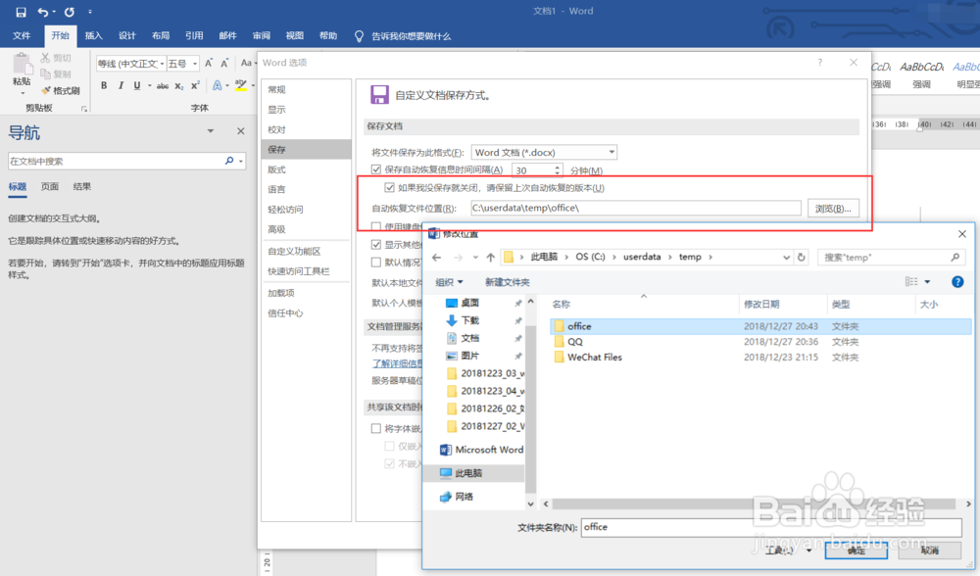
Task: Go back in Modify Location dialog
Action: coord(436,258)
